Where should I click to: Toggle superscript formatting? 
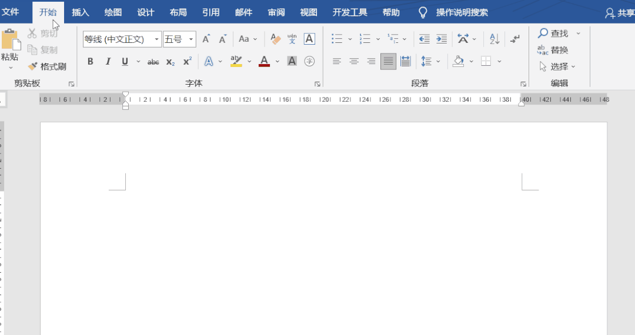[x=188, y=62]
